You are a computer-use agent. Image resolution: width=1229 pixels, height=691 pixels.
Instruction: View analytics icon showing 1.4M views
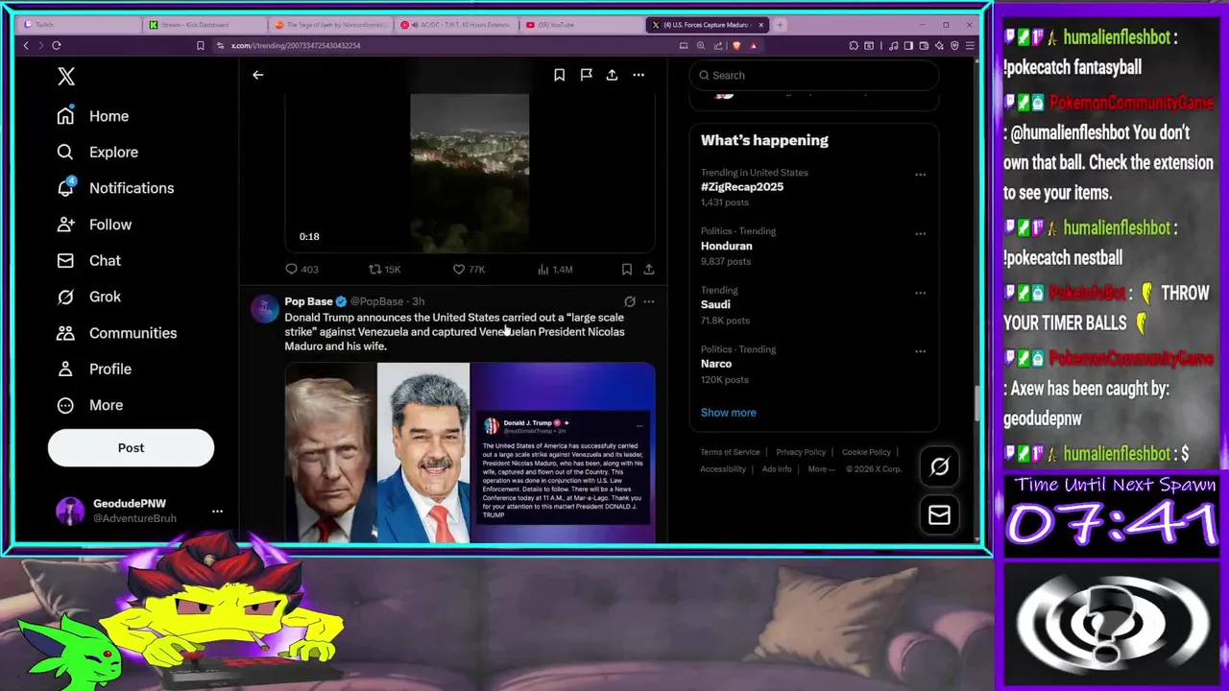[x=542, y=270]
